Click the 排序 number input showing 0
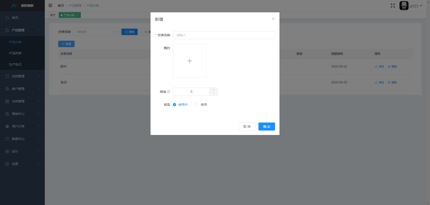The image size is (430, 205). [x=191, y=91]
